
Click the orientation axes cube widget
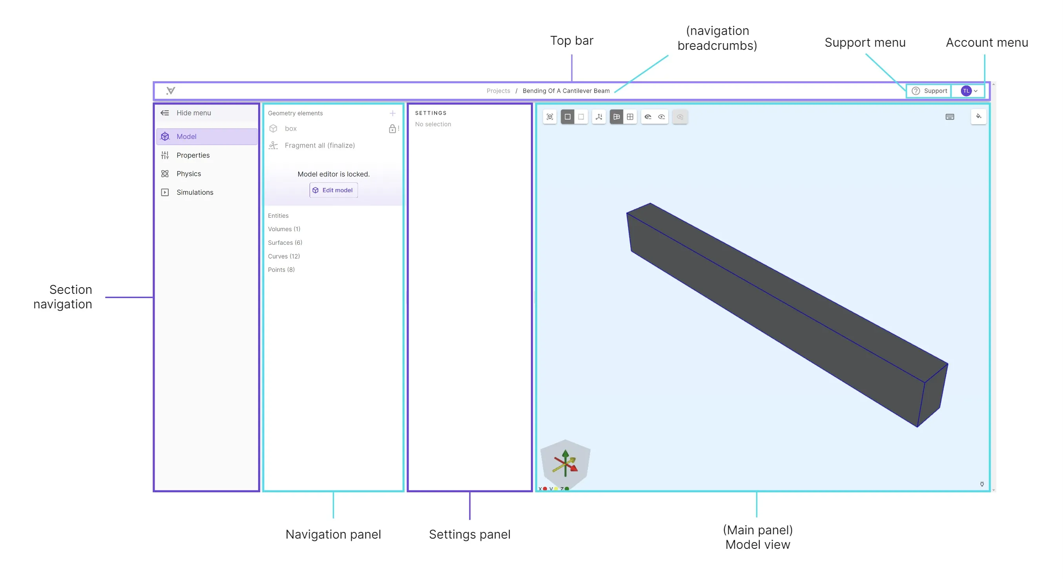pos(565,464)
